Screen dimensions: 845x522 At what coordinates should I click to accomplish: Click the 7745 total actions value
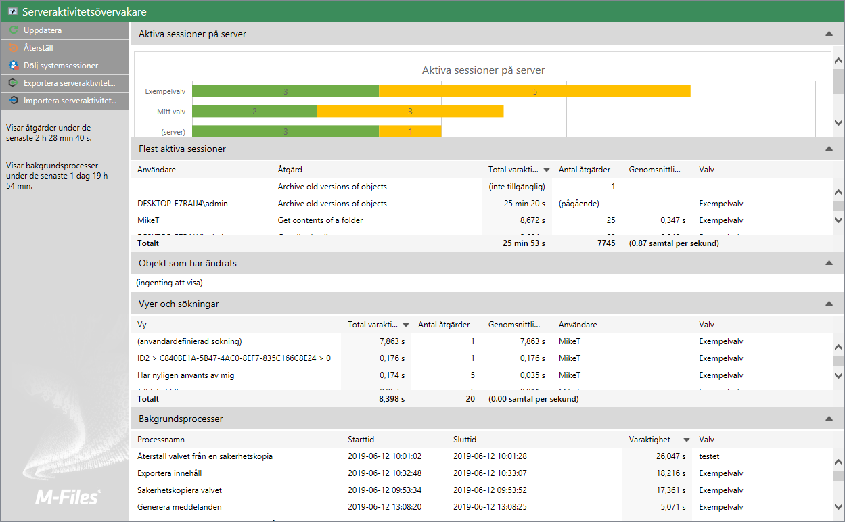tap(606, 243)
